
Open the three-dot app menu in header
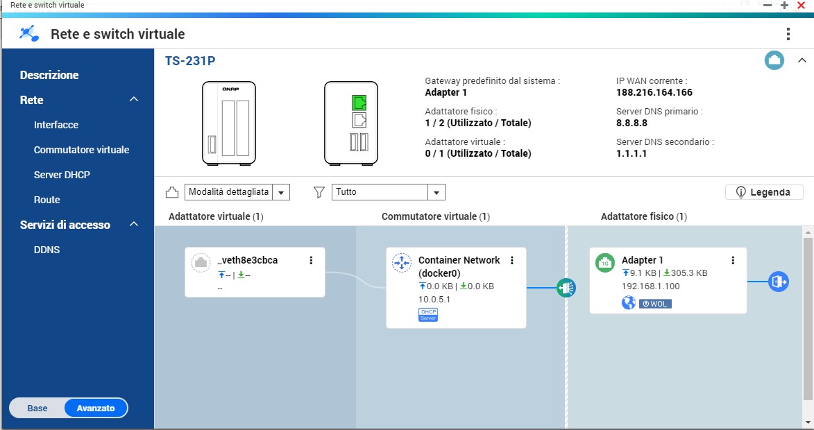(x=788, y=34)
